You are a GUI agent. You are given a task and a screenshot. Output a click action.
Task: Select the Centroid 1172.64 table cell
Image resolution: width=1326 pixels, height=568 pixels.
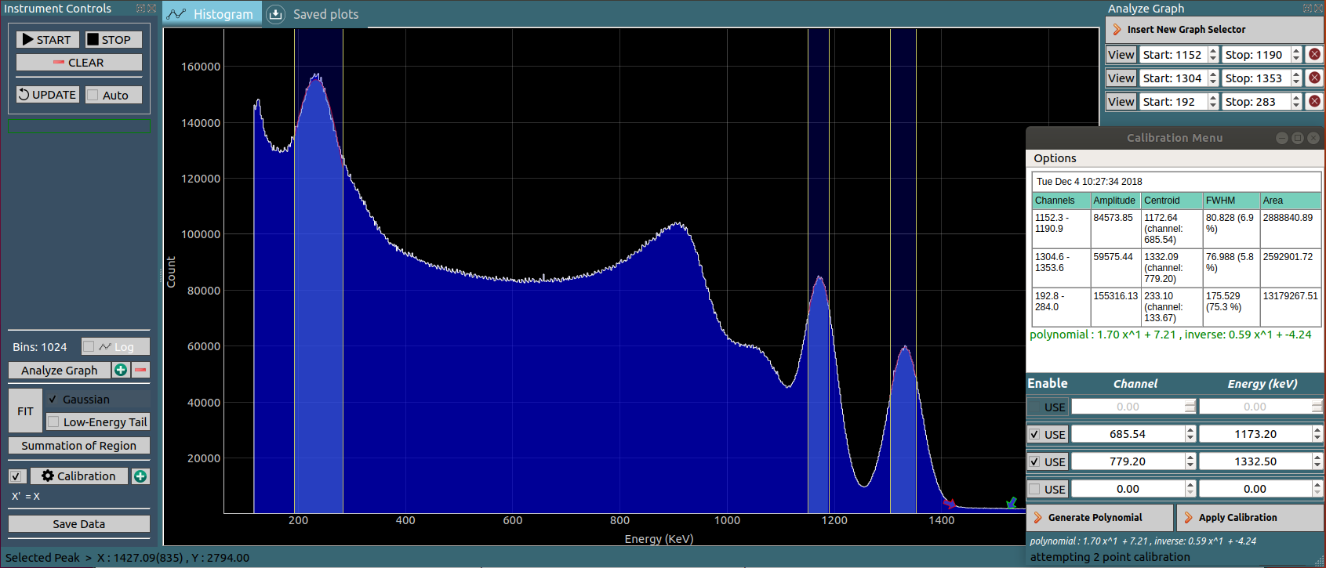[1172, 229]
